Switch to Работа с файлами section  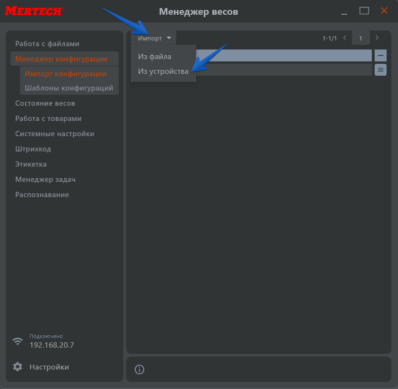click(47, 44)
